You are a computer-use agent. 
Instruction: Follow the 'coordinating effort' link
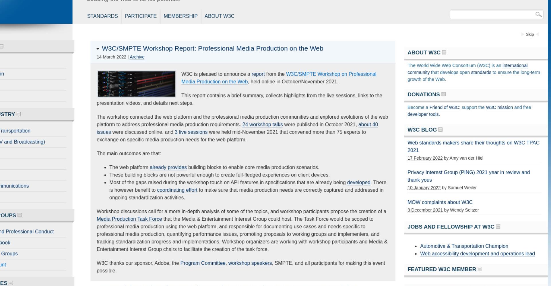click(x=177, y=190)
